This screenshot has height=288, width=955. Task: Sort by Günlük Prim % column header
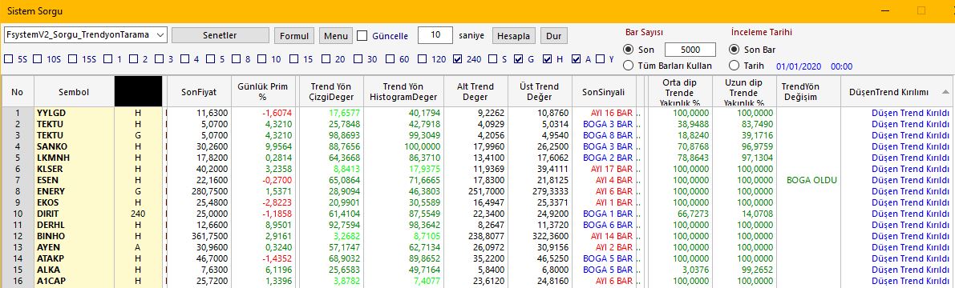coord(262,92)
